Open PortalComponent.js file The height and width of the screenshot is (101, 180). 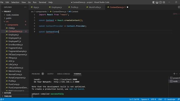tap(17, 78)
